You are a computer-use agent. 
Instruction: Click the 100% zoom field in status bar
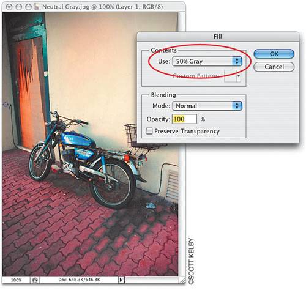coord(16,280)
